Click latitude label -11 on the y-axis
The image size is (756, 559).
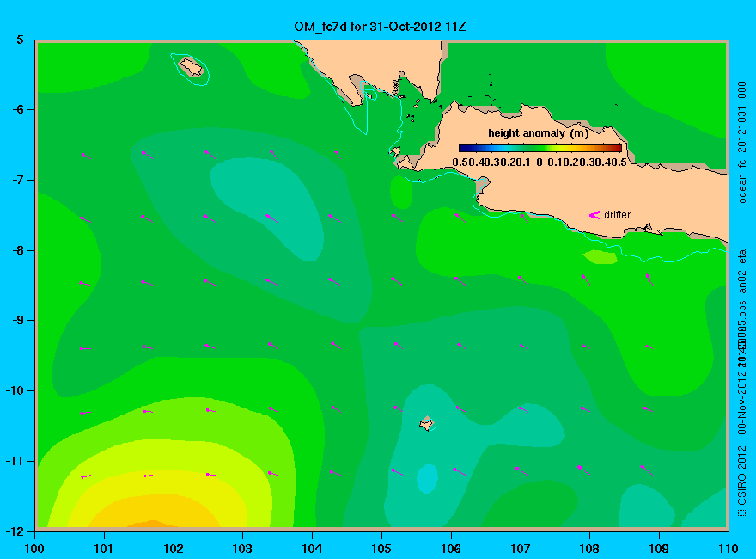pyautogui.click(x=15, y=461)
